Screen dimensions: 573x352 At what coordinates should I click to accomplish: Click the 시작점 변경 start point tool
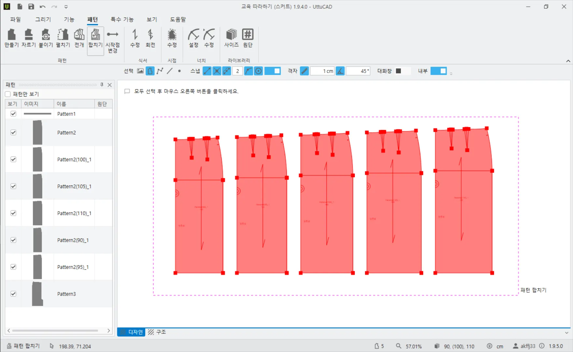[x=113, y=41]
